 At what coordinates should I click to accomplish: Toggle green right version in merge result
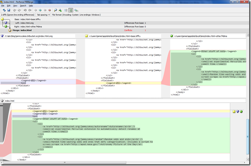coord(241,112)
